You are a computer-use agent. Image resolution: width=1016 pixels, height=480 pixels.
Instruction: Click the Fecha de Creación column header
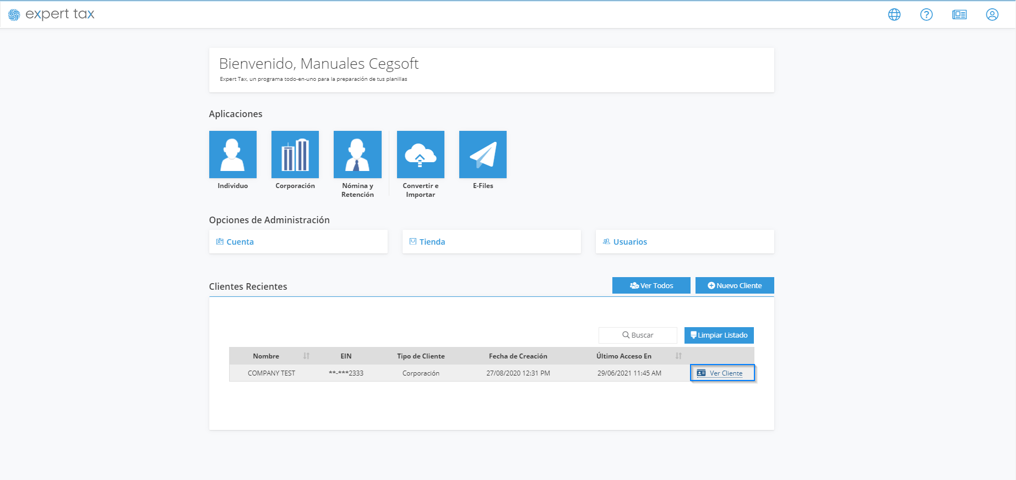click(x=518, y=356)
